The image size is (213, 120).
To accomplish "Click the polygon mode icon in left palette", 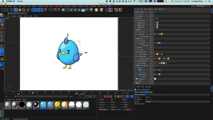I will [2, 40].
